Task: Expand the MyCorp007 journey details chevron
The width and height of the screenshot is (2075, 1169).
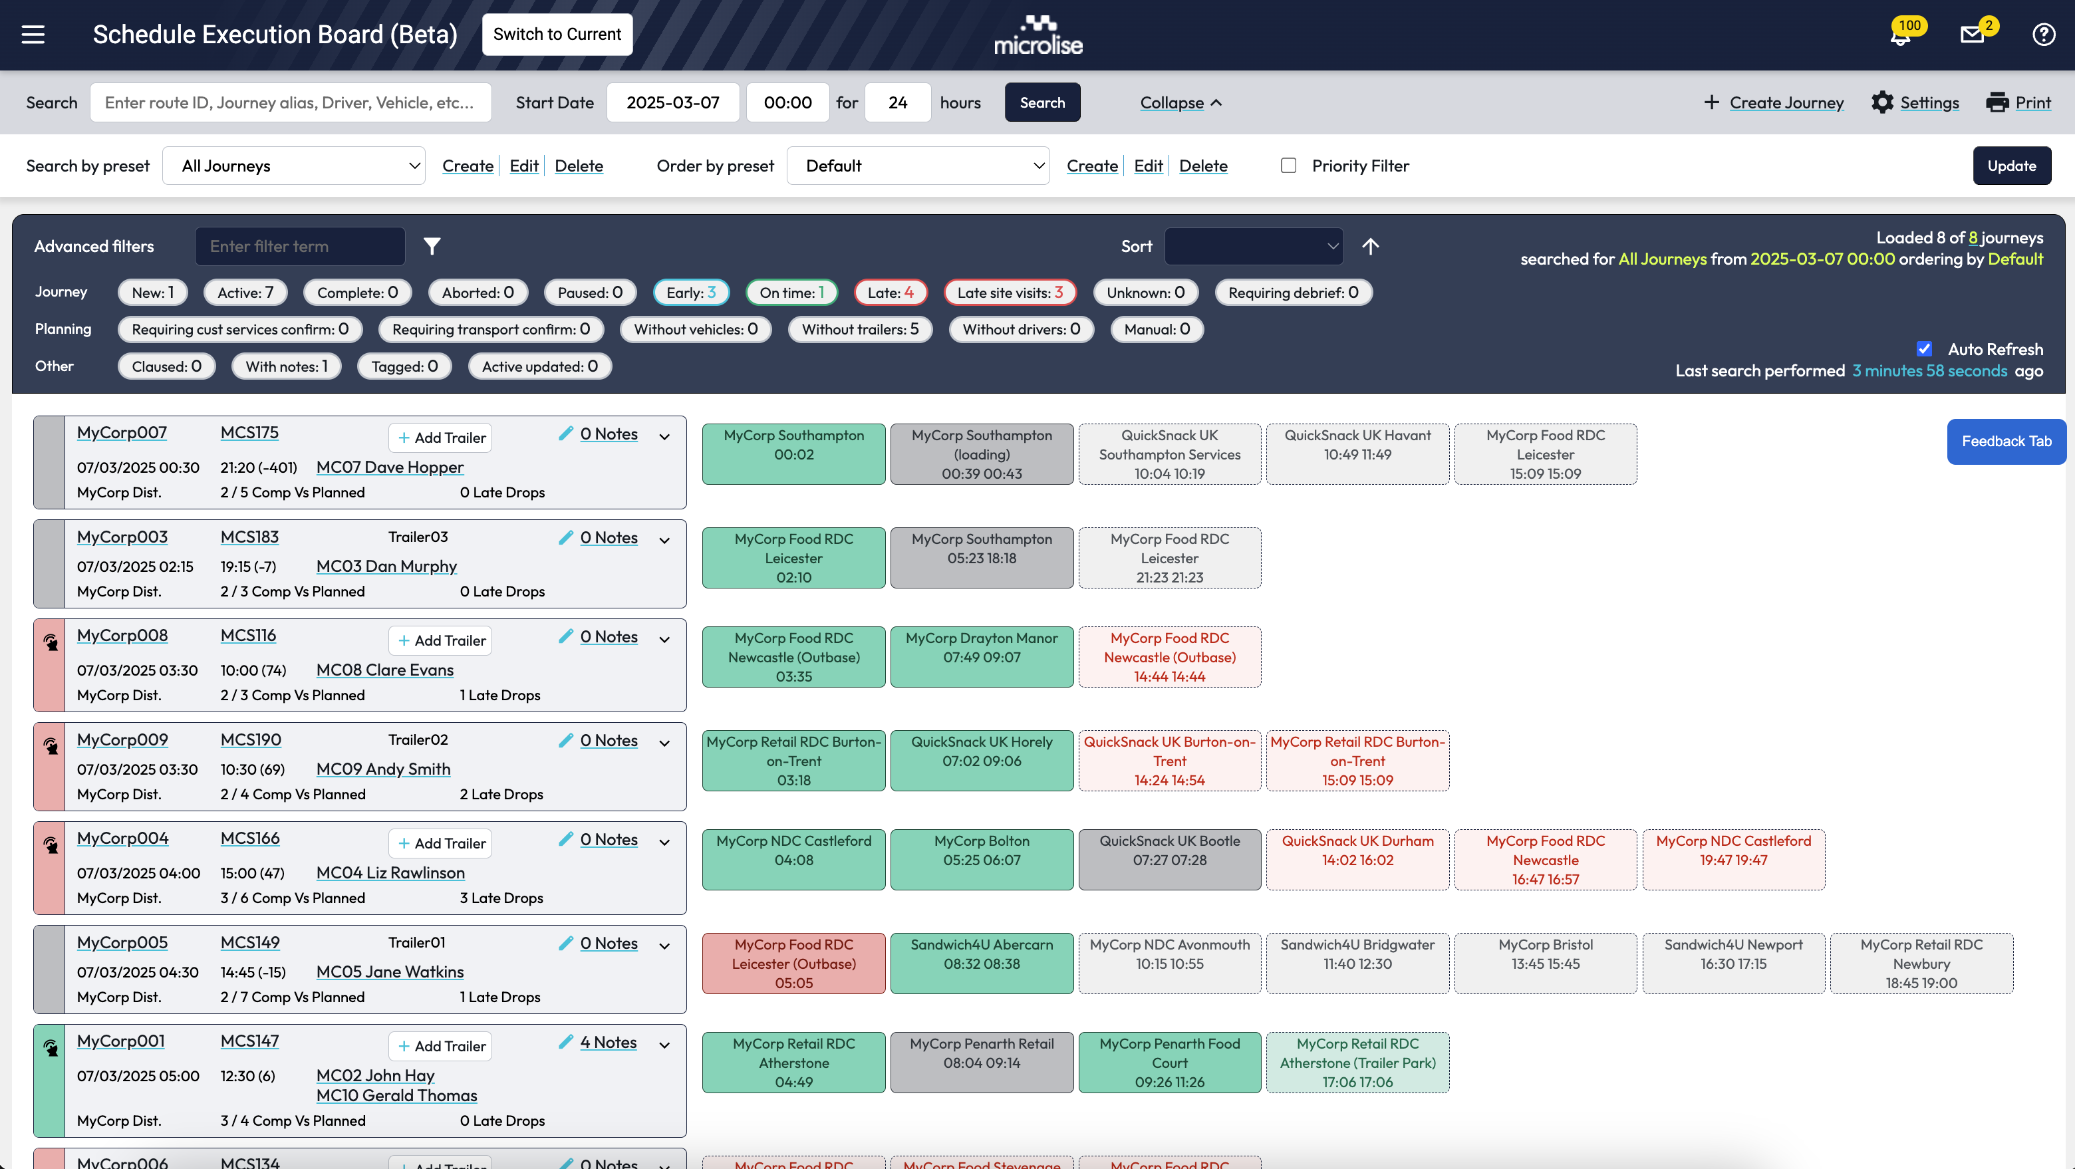Action: pyautogui.click(x=664, y=438)
